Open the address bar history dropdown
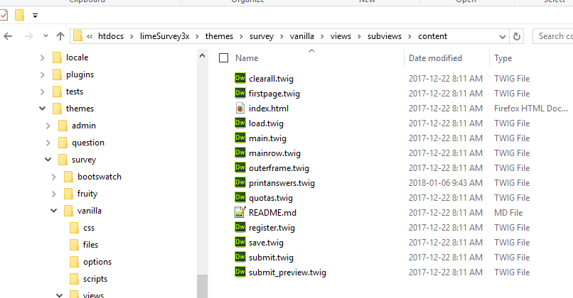Viewport: 573px width, 298px height. pyautogui.click(x=503, y=36)
